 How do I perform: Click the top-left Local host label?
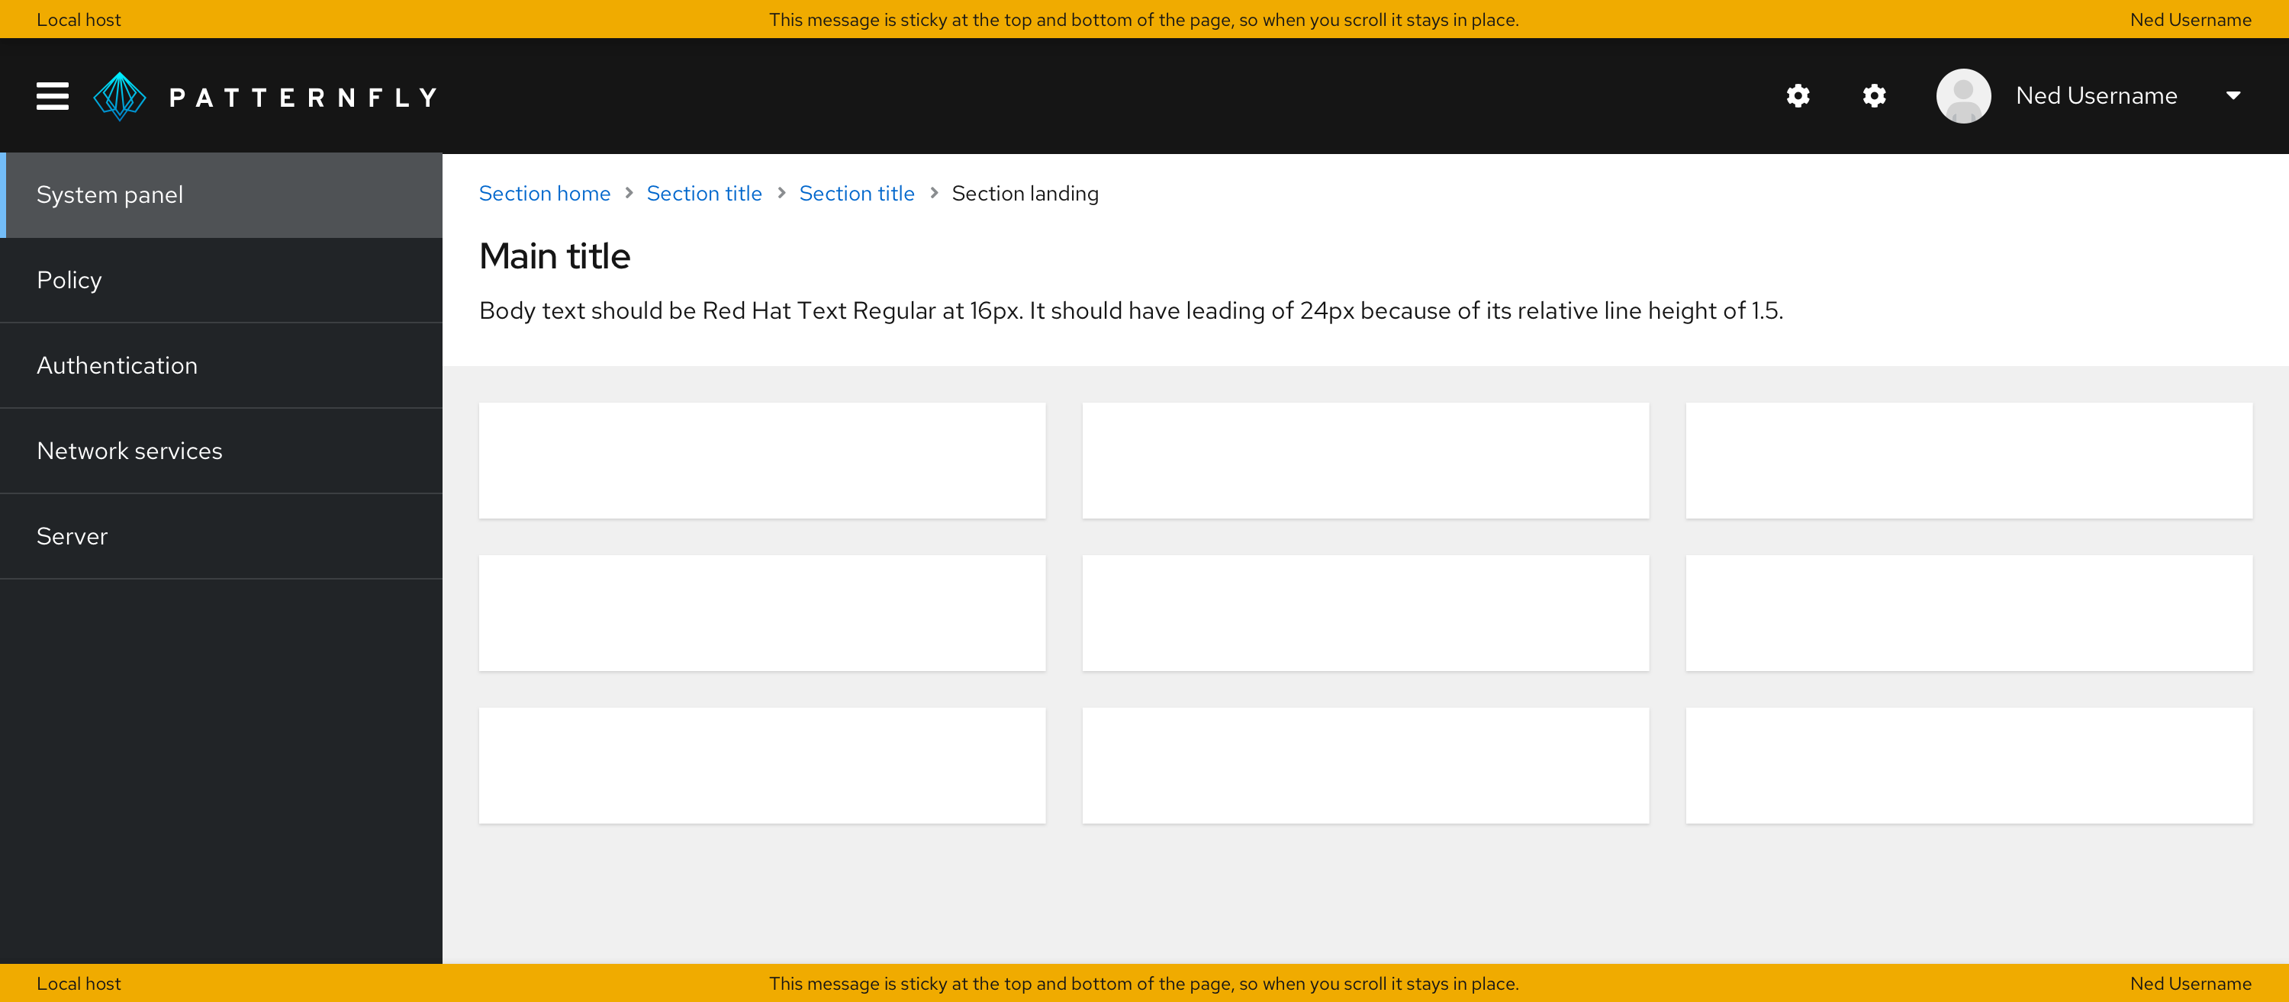79,19
